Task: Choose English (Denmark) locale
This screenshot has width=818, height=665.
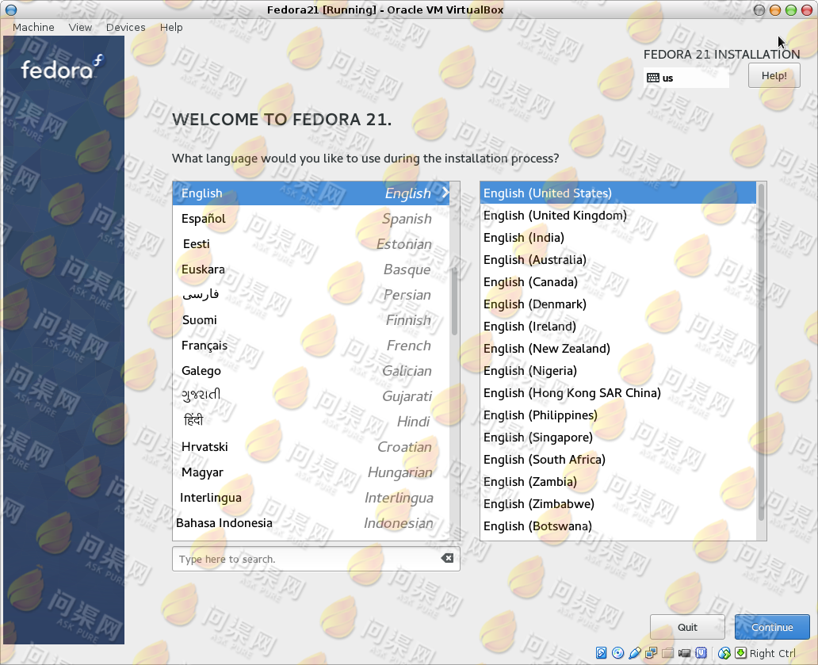Action: (x=618, y=304)
